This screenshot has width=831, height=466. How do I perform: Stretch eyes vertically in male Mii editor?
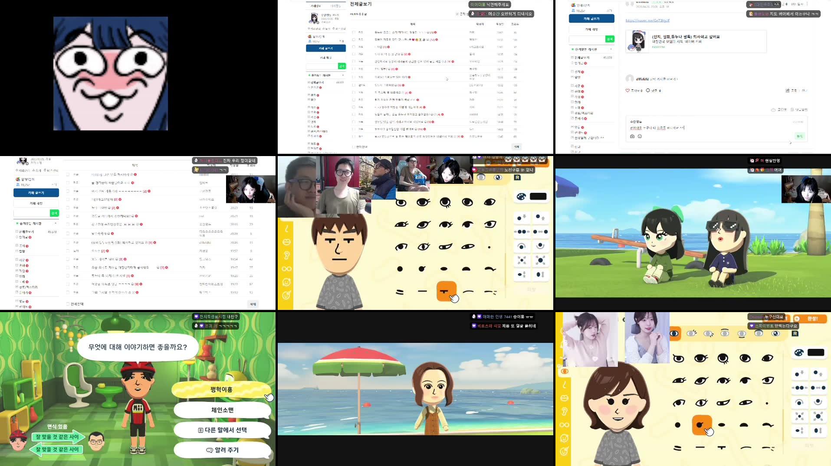(x=540, y=274)
